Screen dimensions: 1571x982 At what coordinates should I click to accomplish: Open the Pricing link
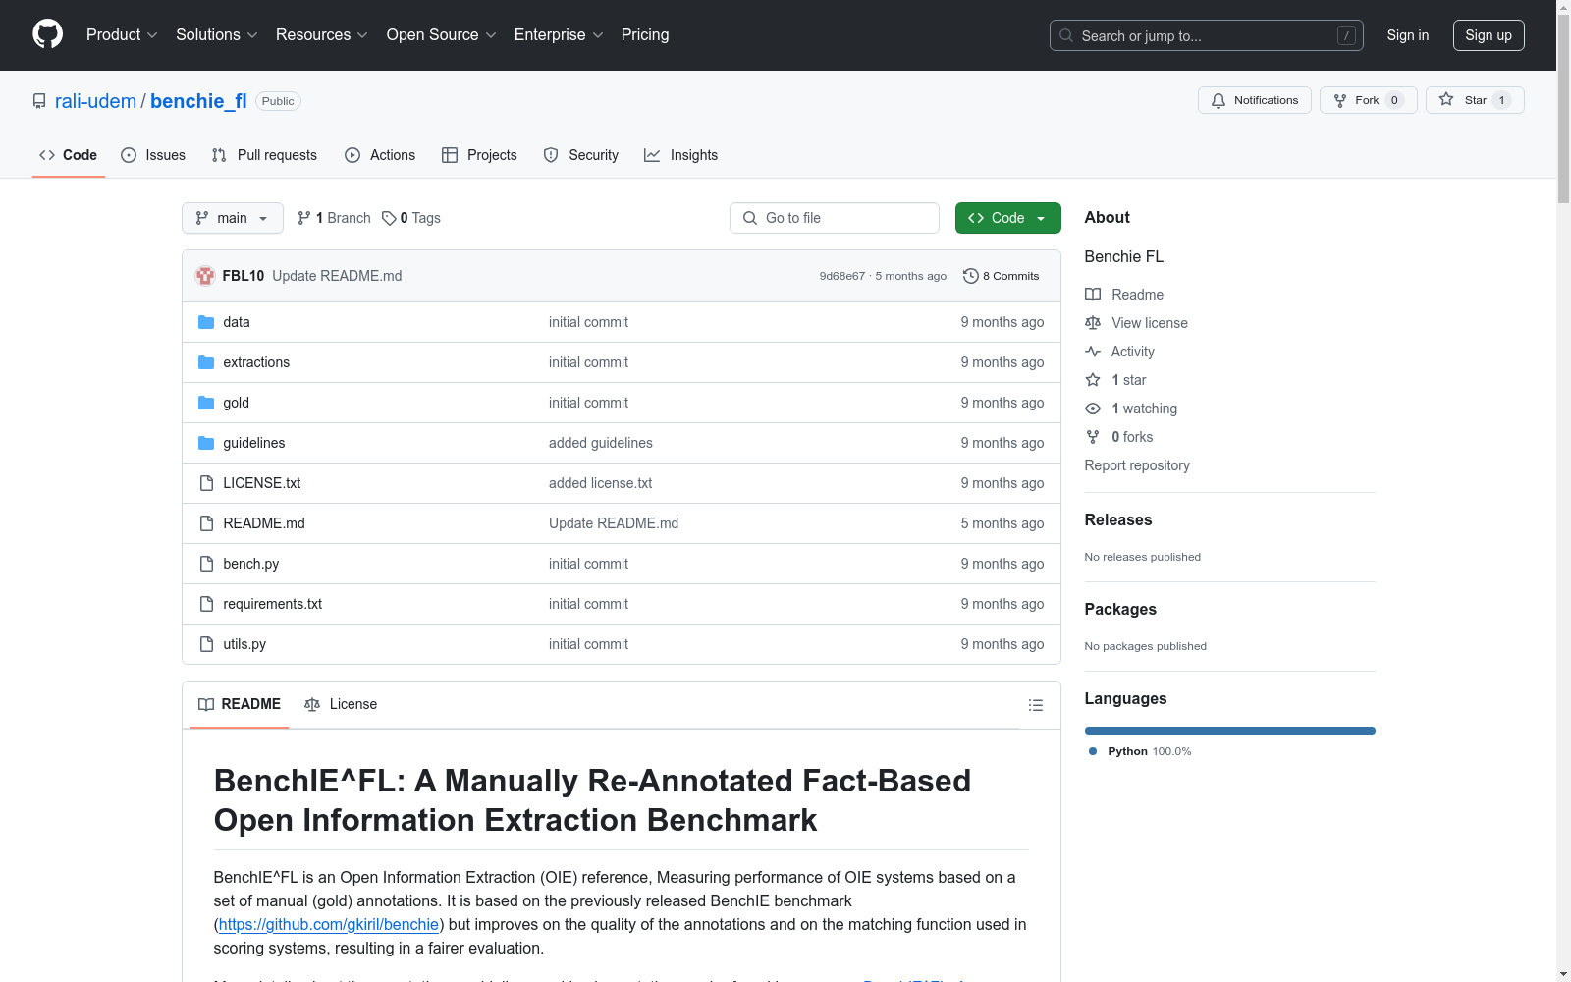coord(645,35)
